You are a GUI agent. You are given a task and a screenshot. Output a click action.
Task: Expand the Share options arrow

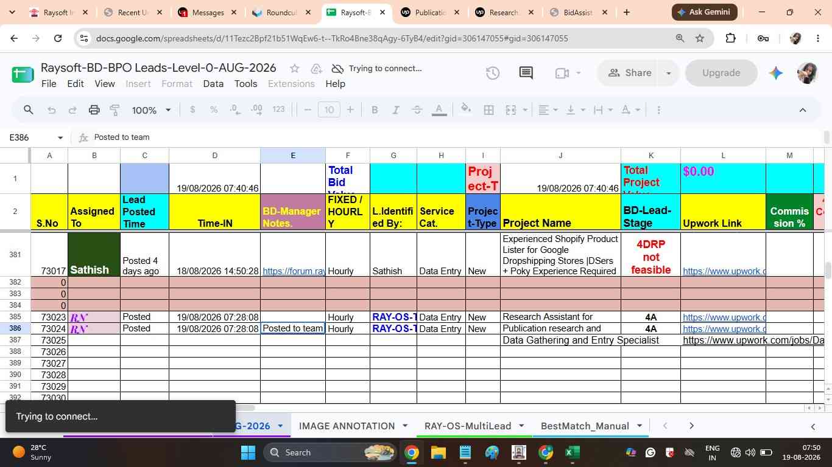[x=668, y=73]
